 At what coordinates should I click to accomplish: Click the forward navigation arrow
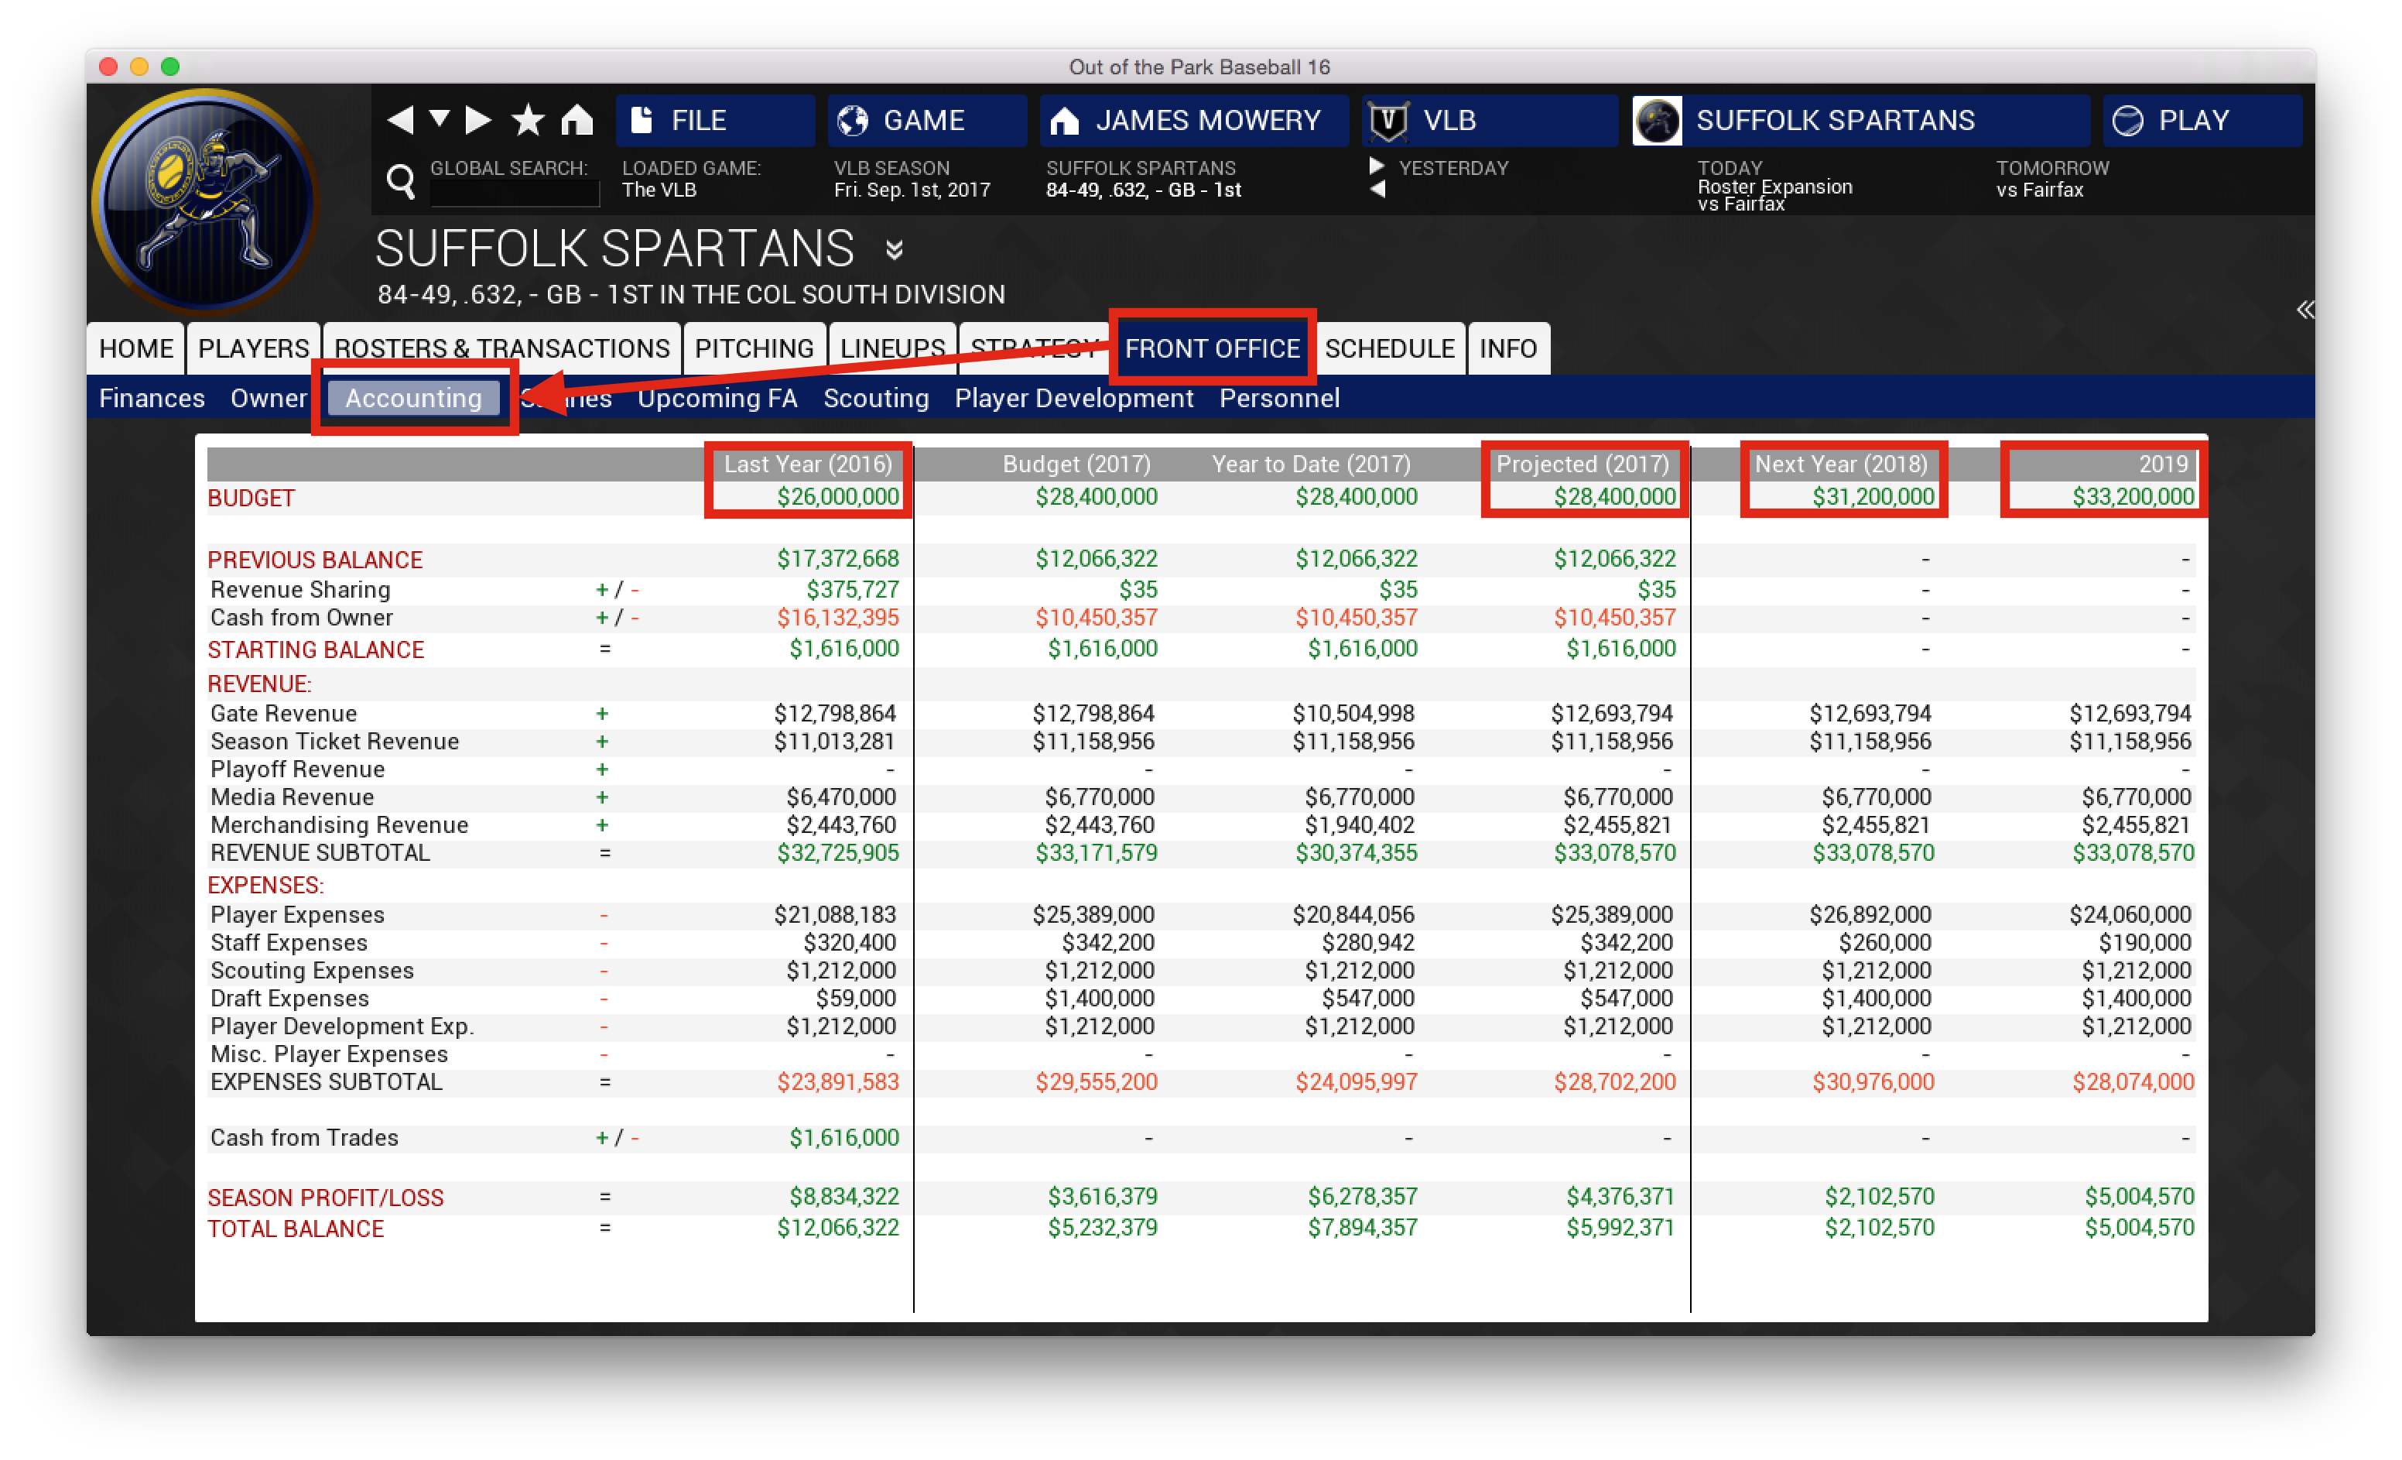pos(477,120)
